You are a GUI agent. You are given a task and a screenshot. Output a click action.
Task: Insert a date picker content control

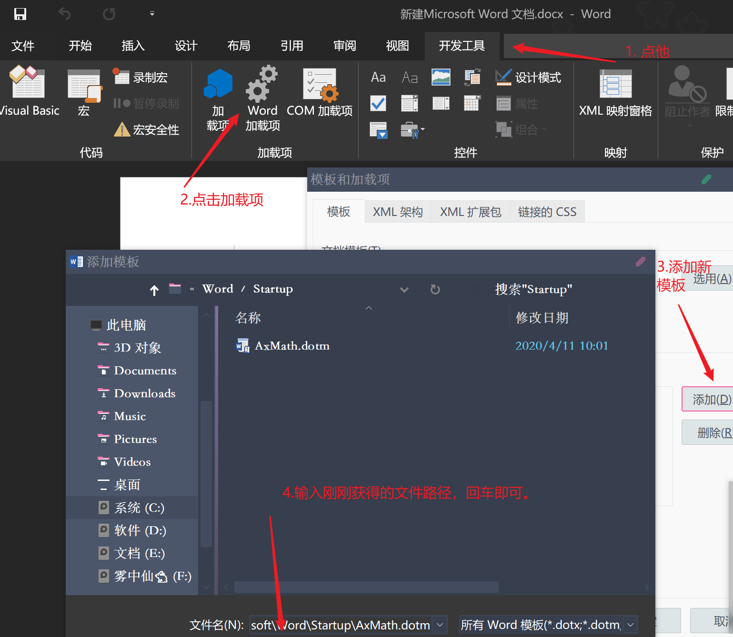click(472, 103)
